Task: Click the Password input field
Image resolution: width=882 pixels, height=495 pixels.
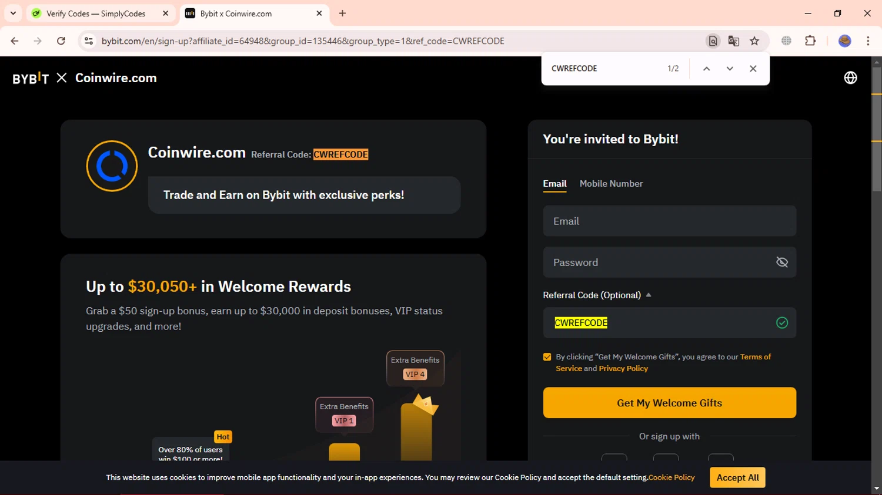Action: point(670,262)
